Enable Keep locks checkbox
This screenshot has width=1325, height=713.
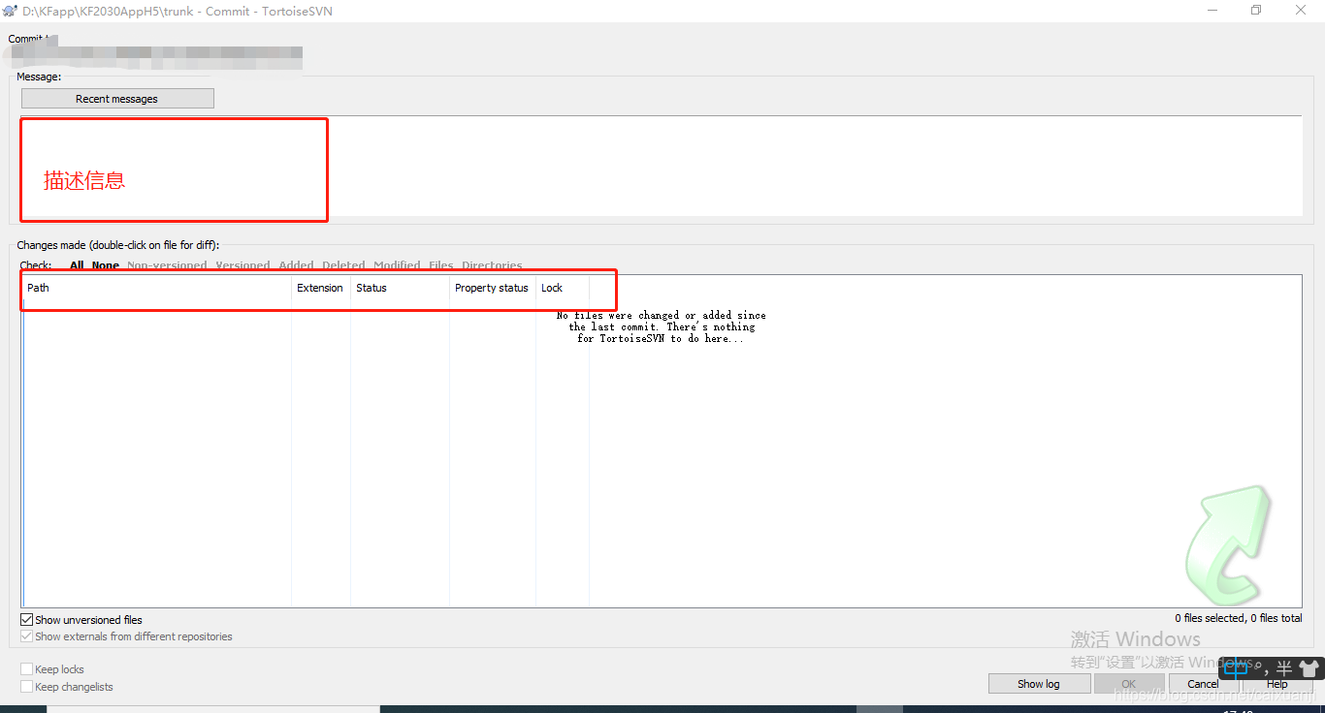27,669
